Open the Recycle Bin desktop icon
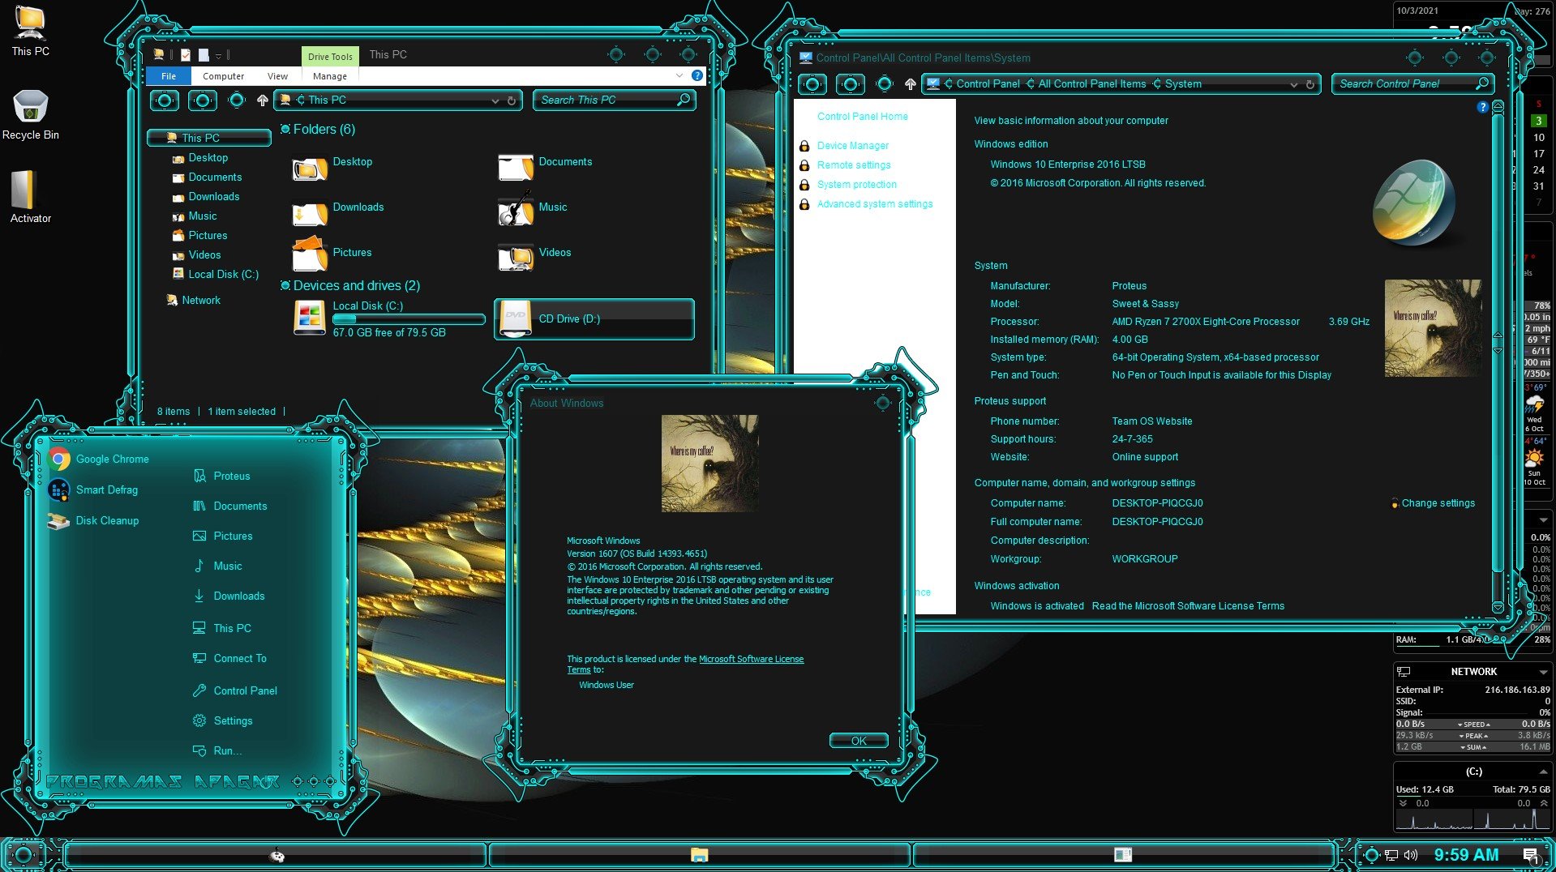The width and height of the screenshot is (1556, 872). click(30, 114)
